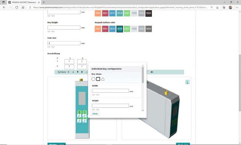Select the square key shape
The width and height of the screenshot is (241, 145).
point(98,79)
